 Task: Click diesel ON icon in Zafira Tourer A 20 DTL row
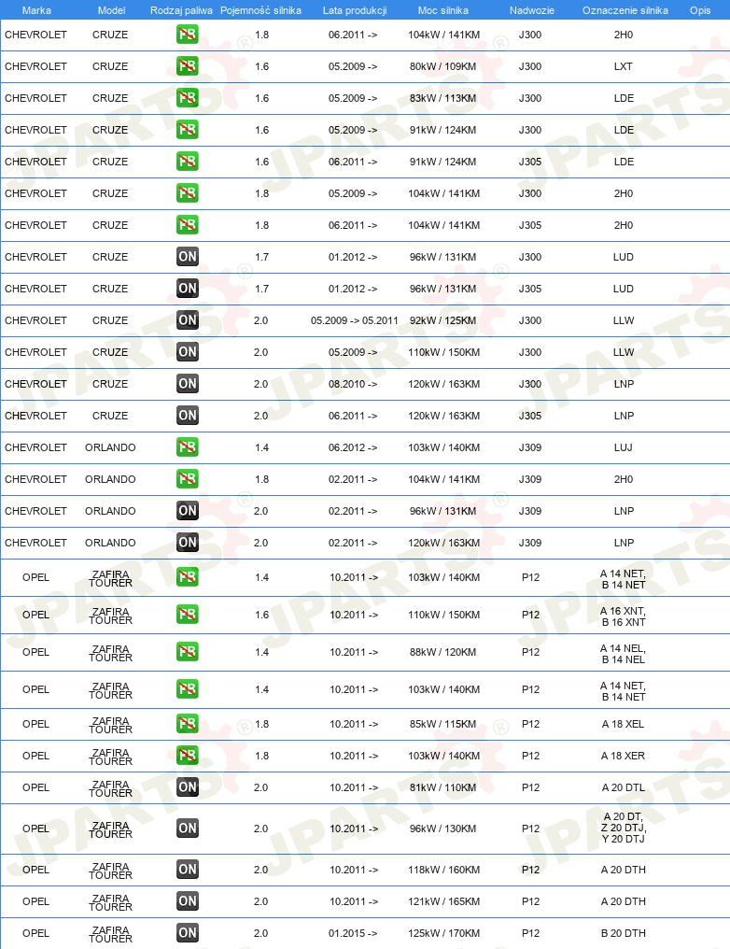pyautogui.click(x=188, y=787)
